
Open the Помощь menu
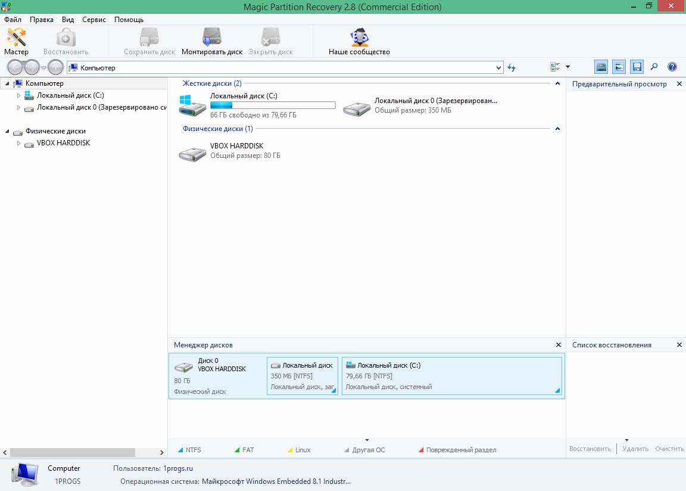pos(129,20)
